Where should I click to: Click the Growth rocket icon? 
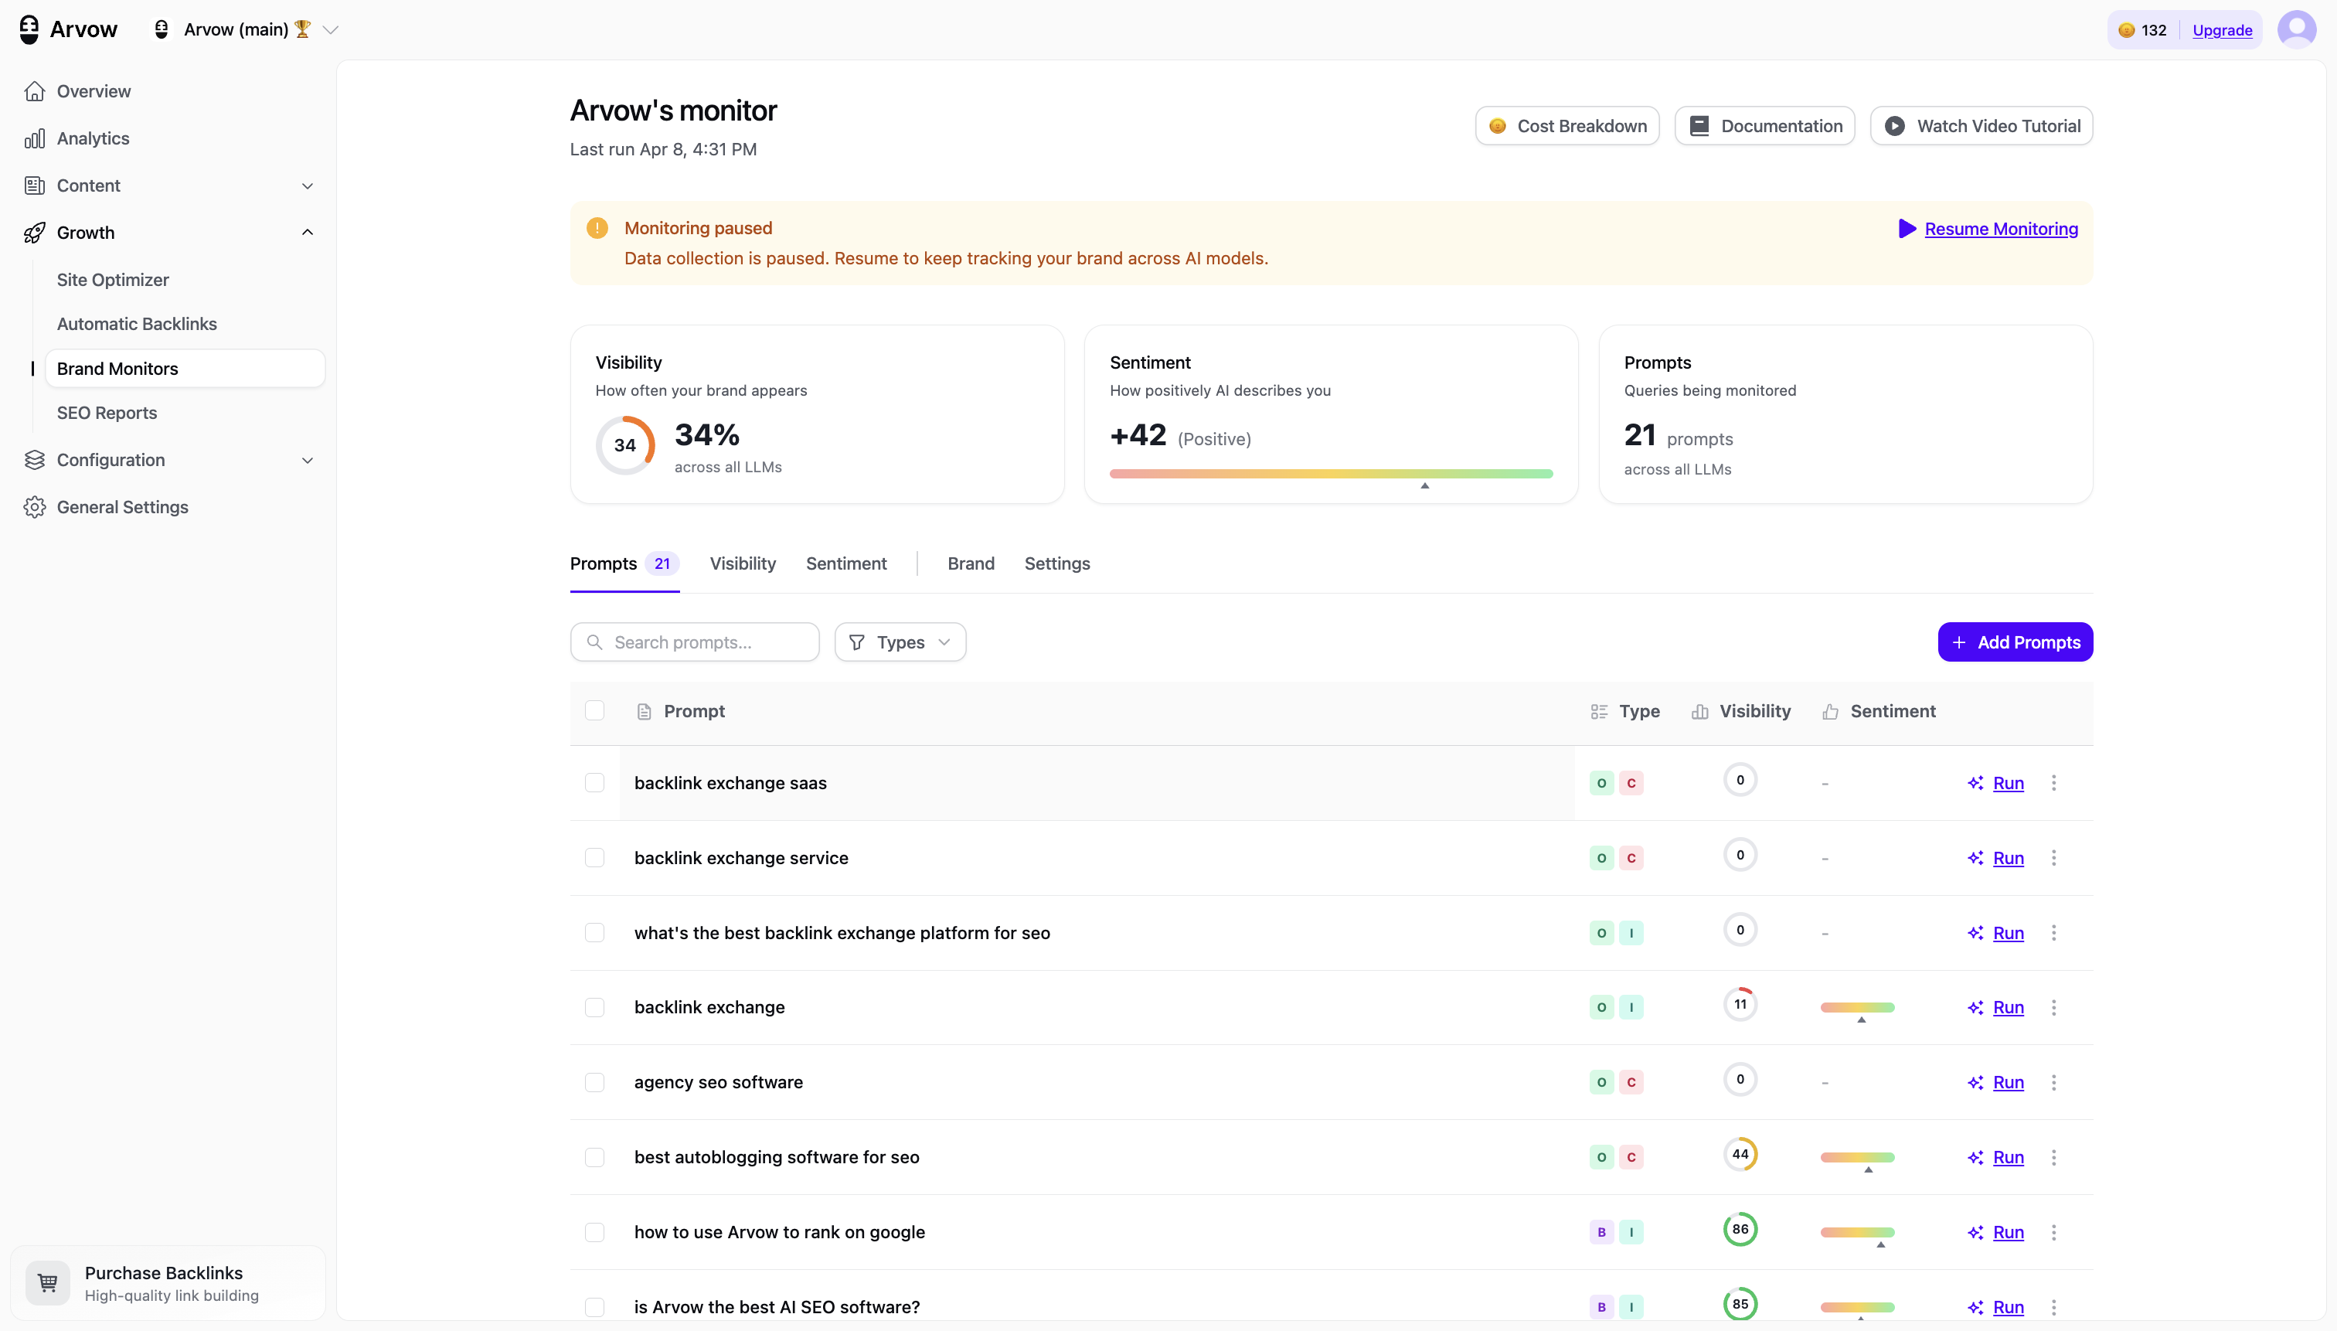click(35, 233)
